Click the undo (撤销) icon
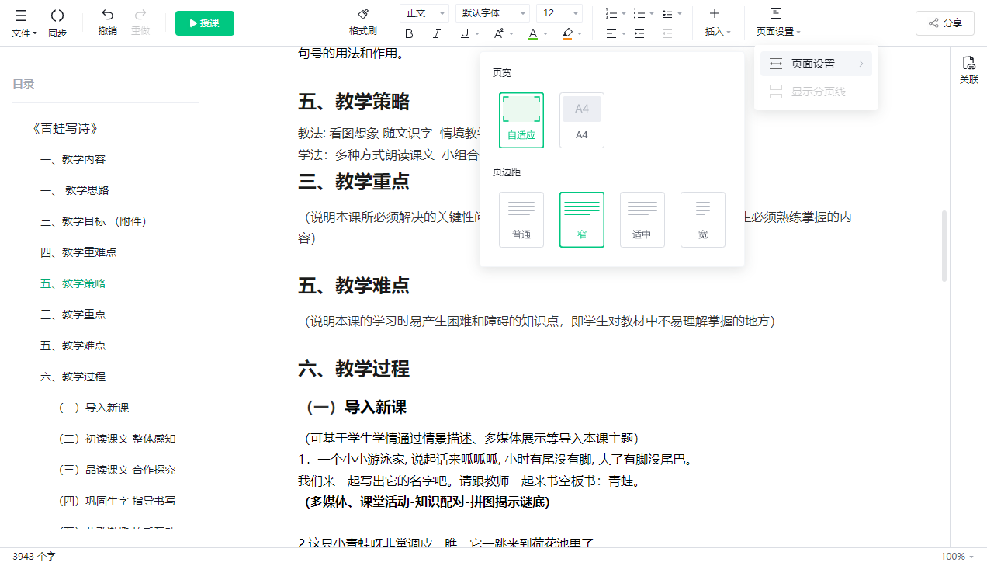 click(107, 16)
